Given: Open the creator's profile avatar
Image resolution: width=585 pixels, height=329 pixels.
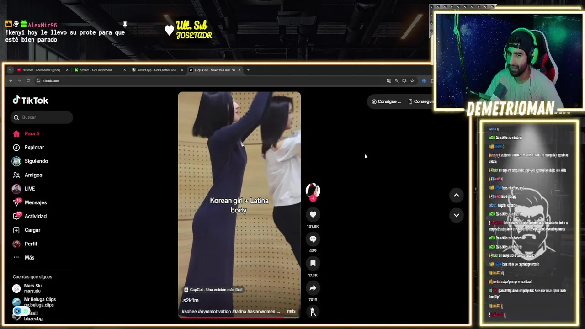Looking at the screenshot, I should [313, 190].
